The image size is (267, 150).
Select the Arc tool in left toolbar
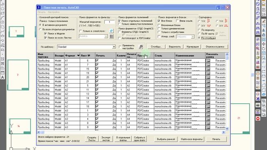pos(3,17)
